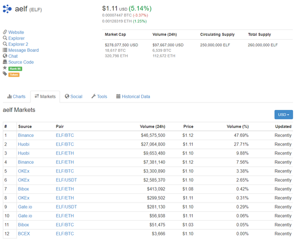Open ELF/BTC pair in row 12
The width and height of the screenshot is (296, 240).
coord(65,234)
